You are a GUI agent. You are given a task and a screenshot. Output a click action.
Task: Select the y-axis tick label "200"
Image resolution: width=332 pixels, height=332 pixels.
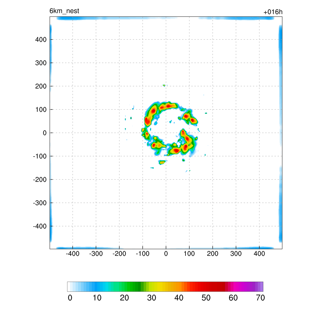(x=41, y=86)
